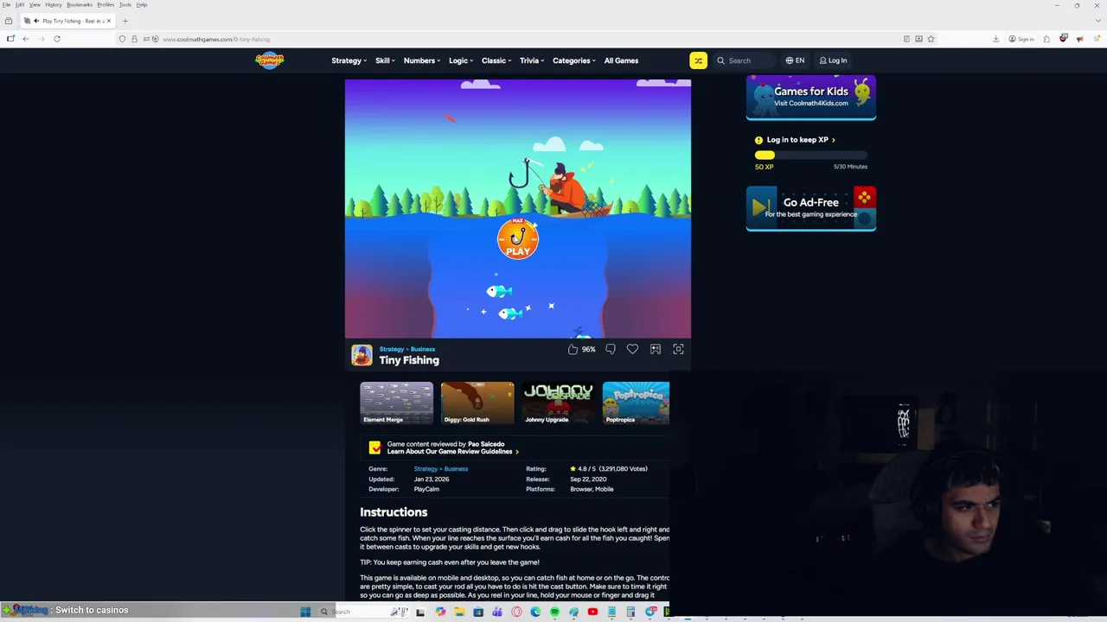Click the Log In button
Image resolution: width=1107 pixels, height=622 pixels.
click(834, 60)
